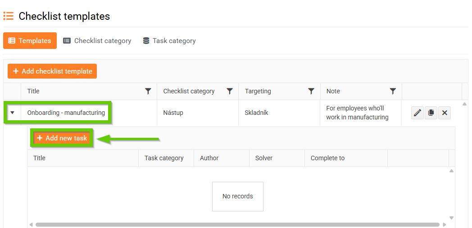Viewport: 472px width, 228px height.
Task: Select the Onboarding - manufacturing title cell
Action: pyautogui.click(x=66, y=113)
